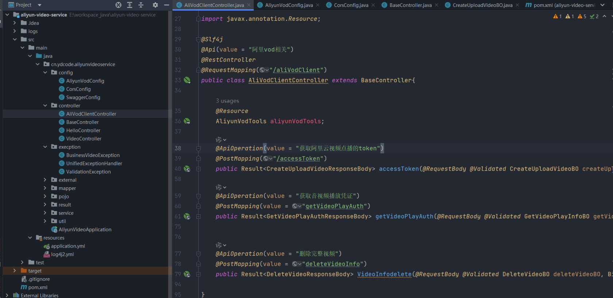613x298 pixels.
Task: Click the URL mapping globe icon before /aliVodClient
Action: click(x=263, y=70)
